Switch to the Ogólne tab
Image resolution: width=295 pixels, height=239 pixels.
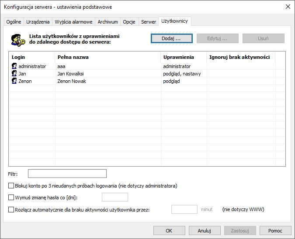(14, 22)
